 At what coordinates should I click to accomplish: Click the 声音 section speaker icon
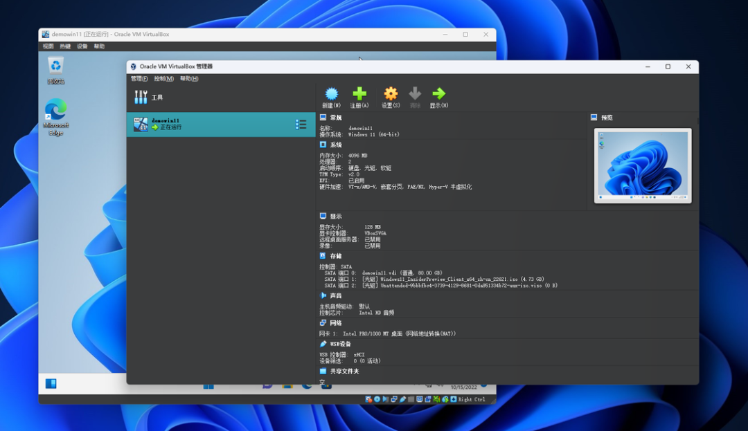click(x=323, y=295)
